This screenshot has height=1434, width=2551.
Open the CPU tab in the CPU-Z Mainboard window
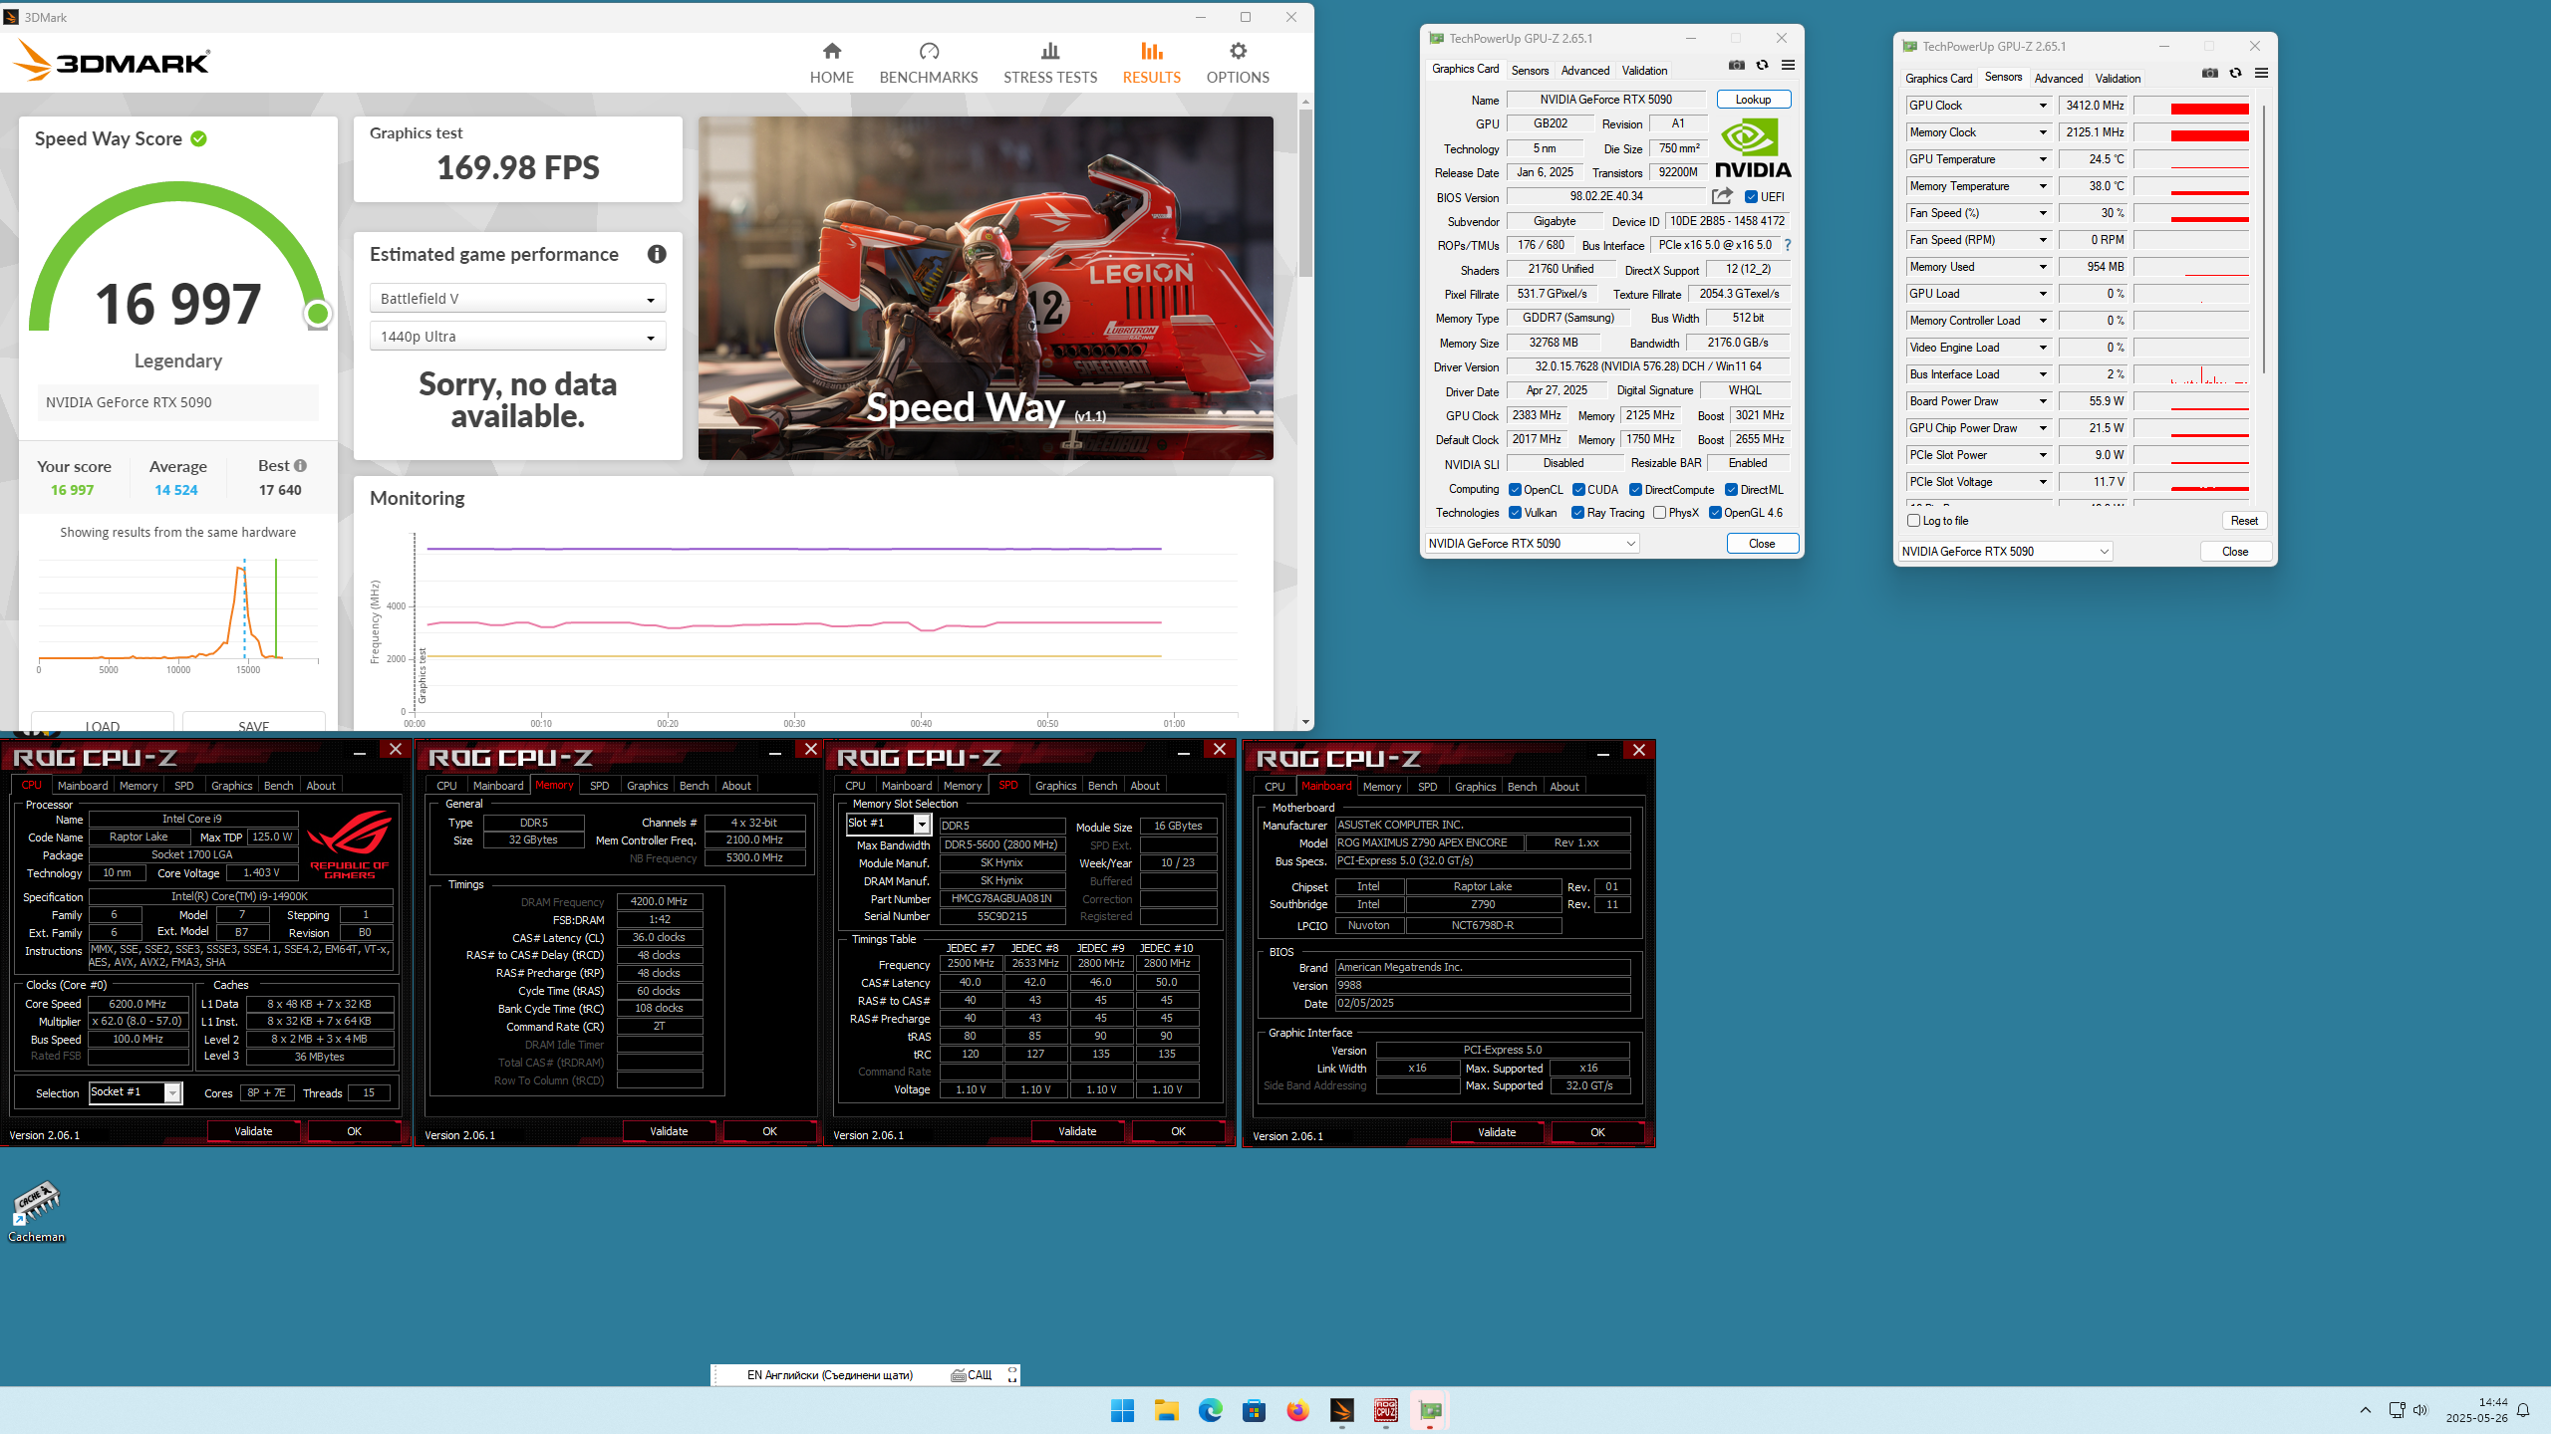(1275, 787)
